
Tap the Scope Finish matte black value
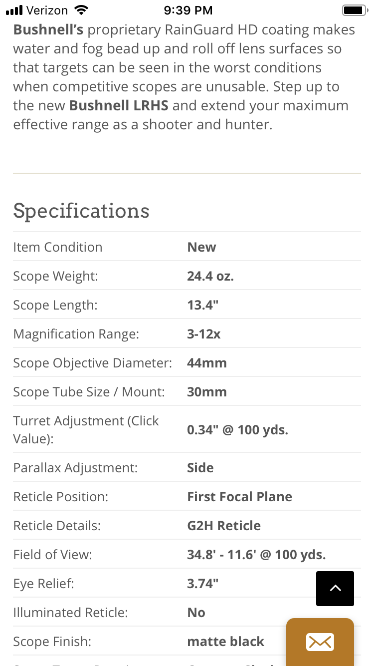[x=226, y=642]
